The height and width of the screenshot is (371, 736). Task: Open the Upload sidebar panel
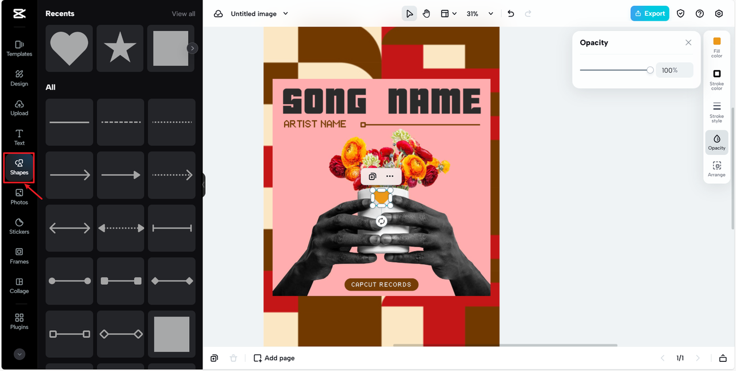click(19, 108)
